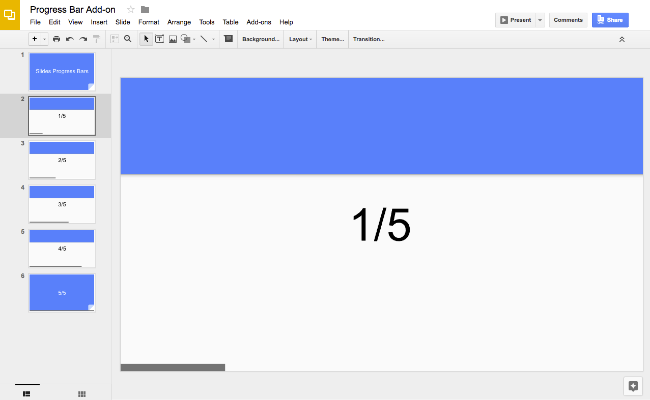Open the Shape tool dropdown arrow
This screenshot has height=400, width=650.
tap(194, 39)
